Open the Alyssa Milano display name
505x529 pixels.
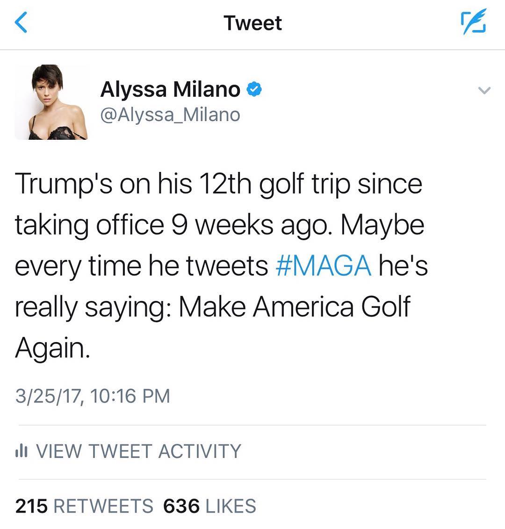(x=170, y=89)
